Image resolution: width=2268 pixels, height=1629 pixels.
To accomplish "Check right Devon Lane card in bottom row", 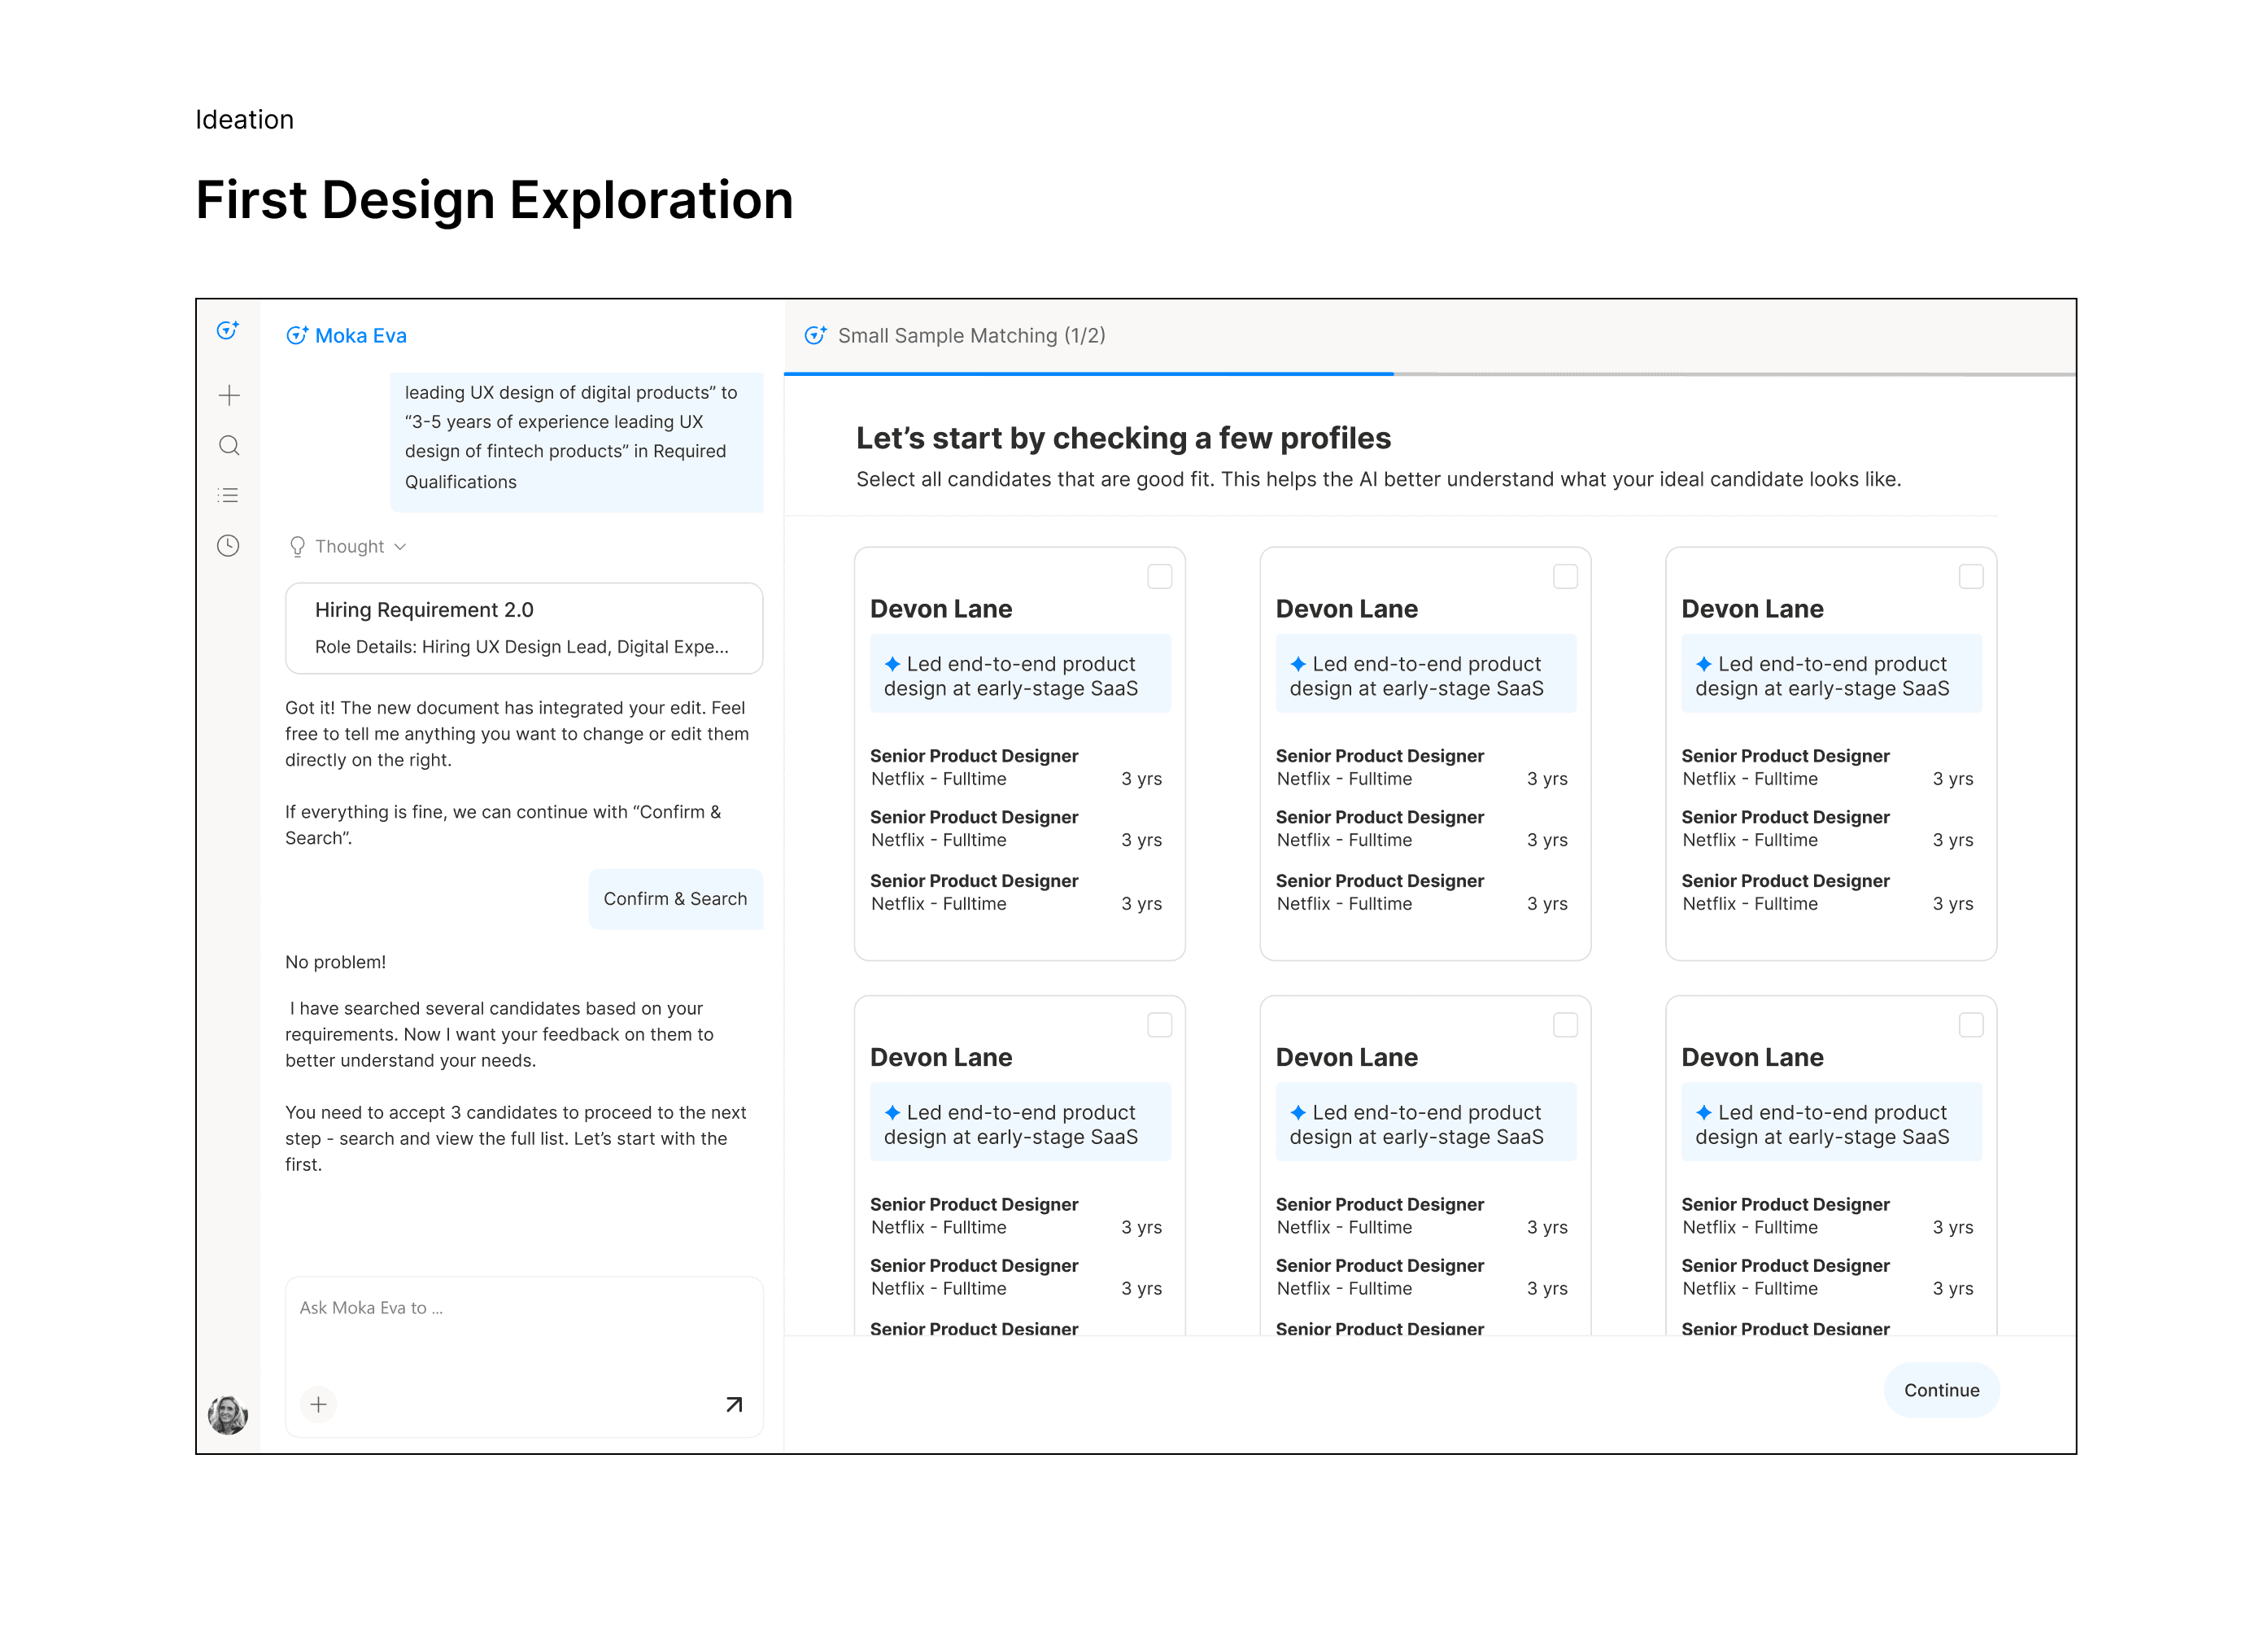I will tap(1970, 1025).
